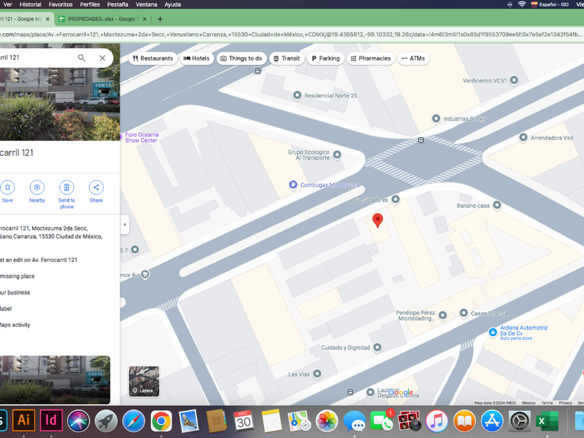Open Google Chrome from the Dock
This screenshot has height=438, width=584.
(161, 421)
